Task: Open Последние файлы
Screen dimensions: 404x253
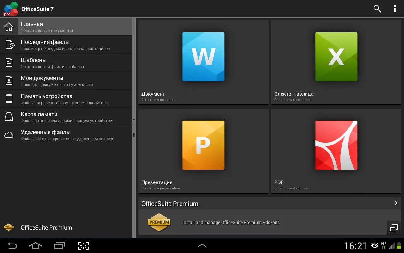Action: point(66,45)
